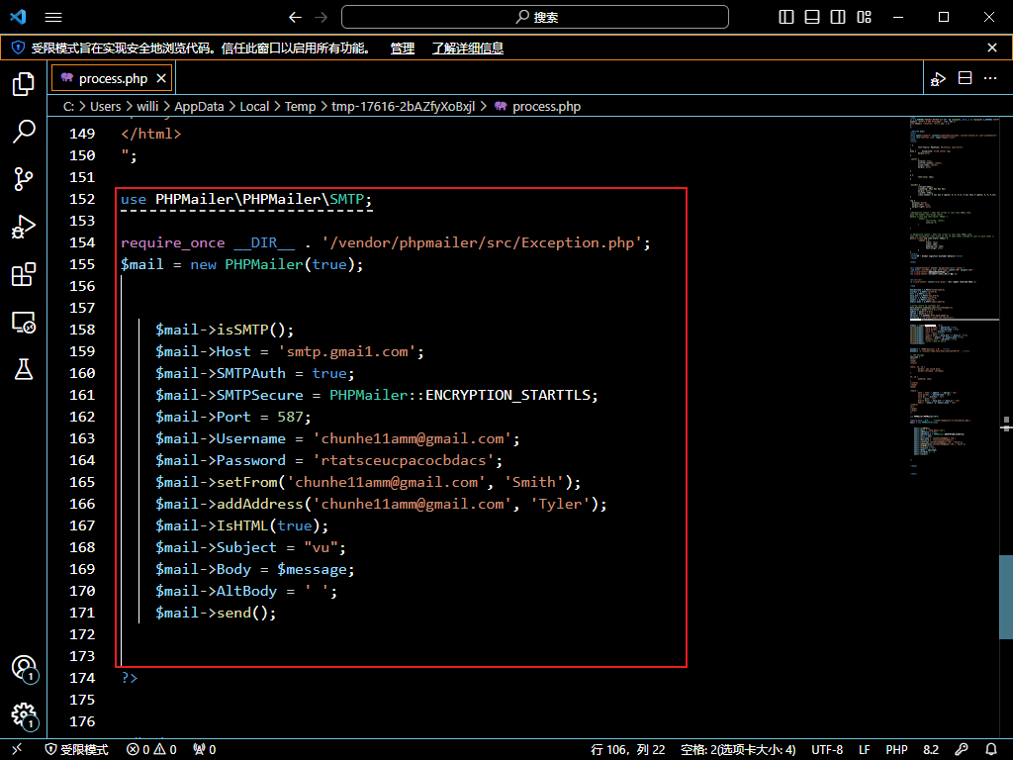The image size is (1013, 760).
Task: Toggle the bottom panel layout button
Action: click(x=813, y=17)
